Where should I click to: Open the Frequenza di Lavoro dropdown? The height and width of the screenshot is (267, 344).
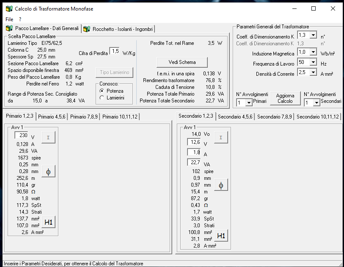[313, 62]
